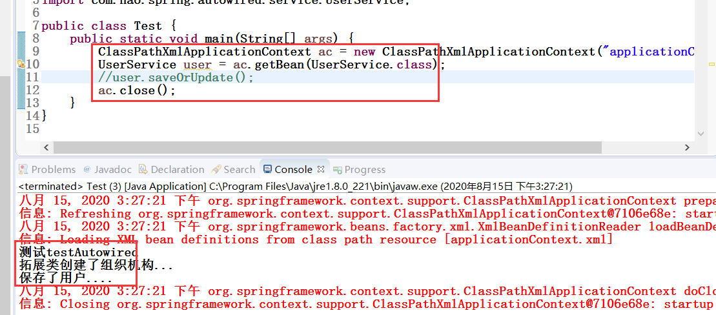Click the editor horizontal scrollbar right arrow
The height and width of the screenshot is (315, 716).
click(x=687, y=147)
